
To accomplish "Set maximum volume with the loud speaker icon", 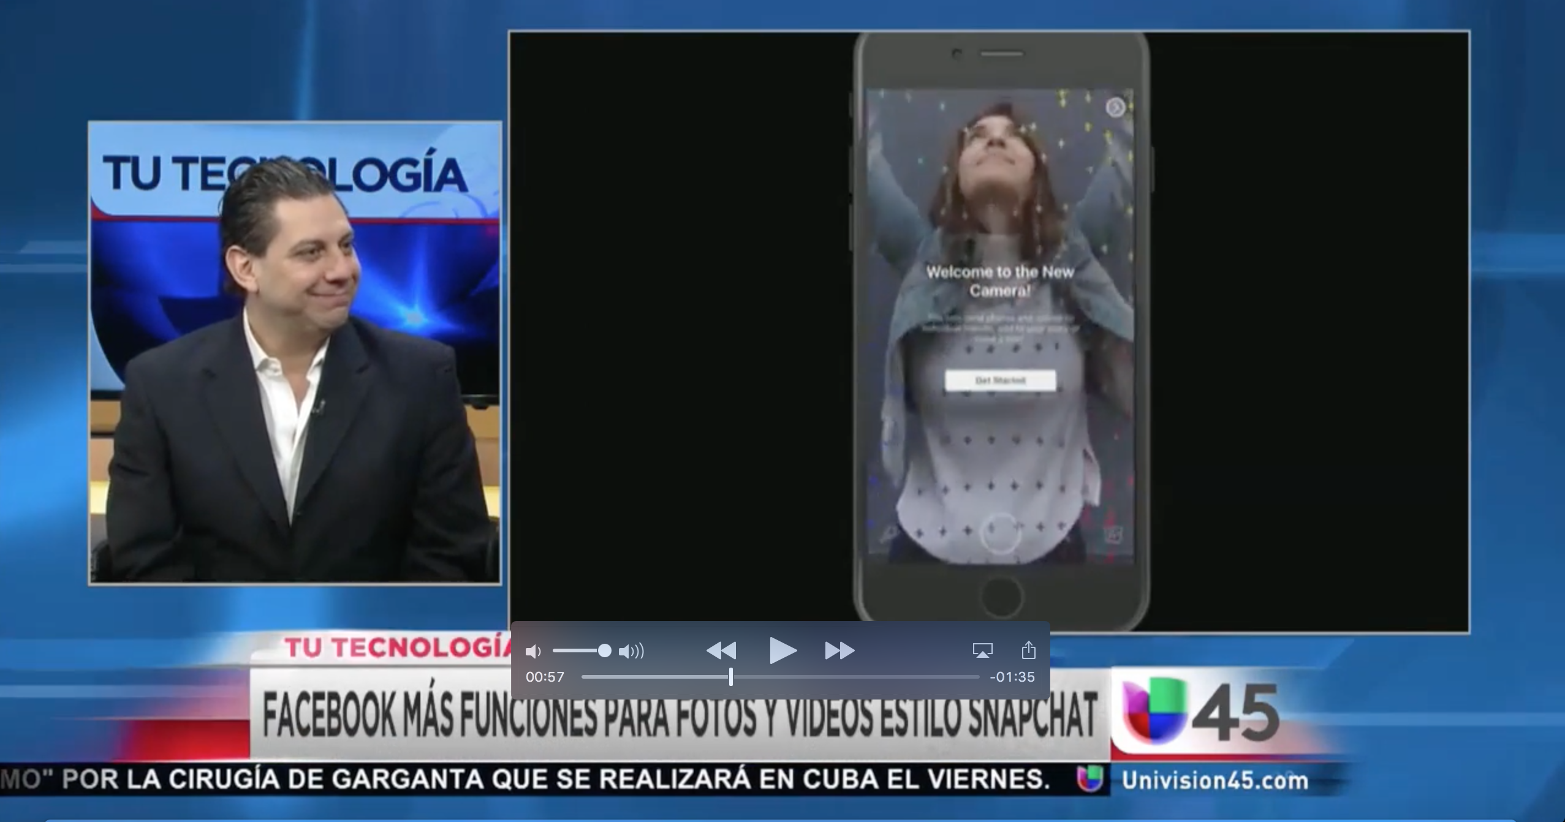I will [631, 651].
